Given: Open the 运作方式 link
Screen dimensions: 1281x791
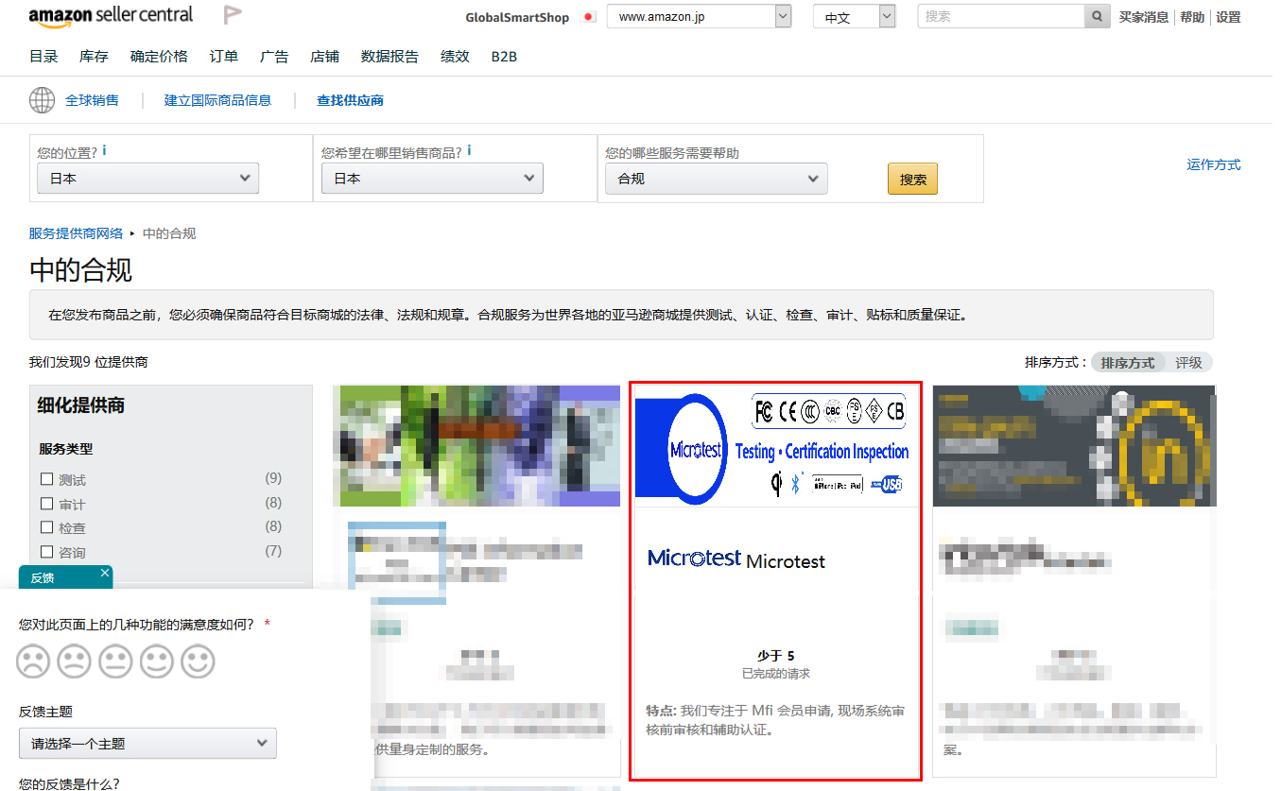Looking at the screenshot, I should pos(1213,165).
